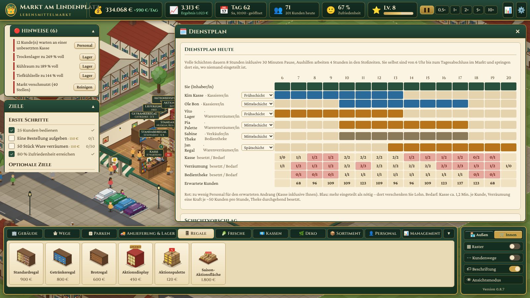Click the Reinigen hint button
530x298 pixels.
coord(84,87)
